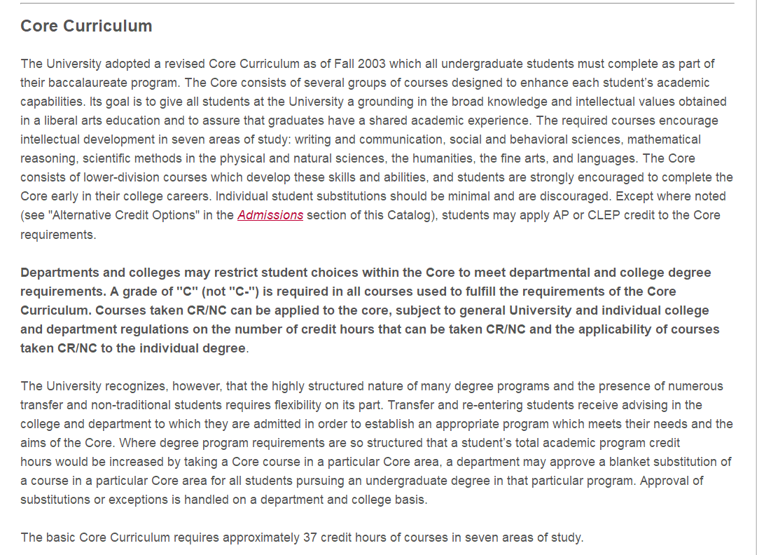Open the Admissions hyperlink

(270, 215)
